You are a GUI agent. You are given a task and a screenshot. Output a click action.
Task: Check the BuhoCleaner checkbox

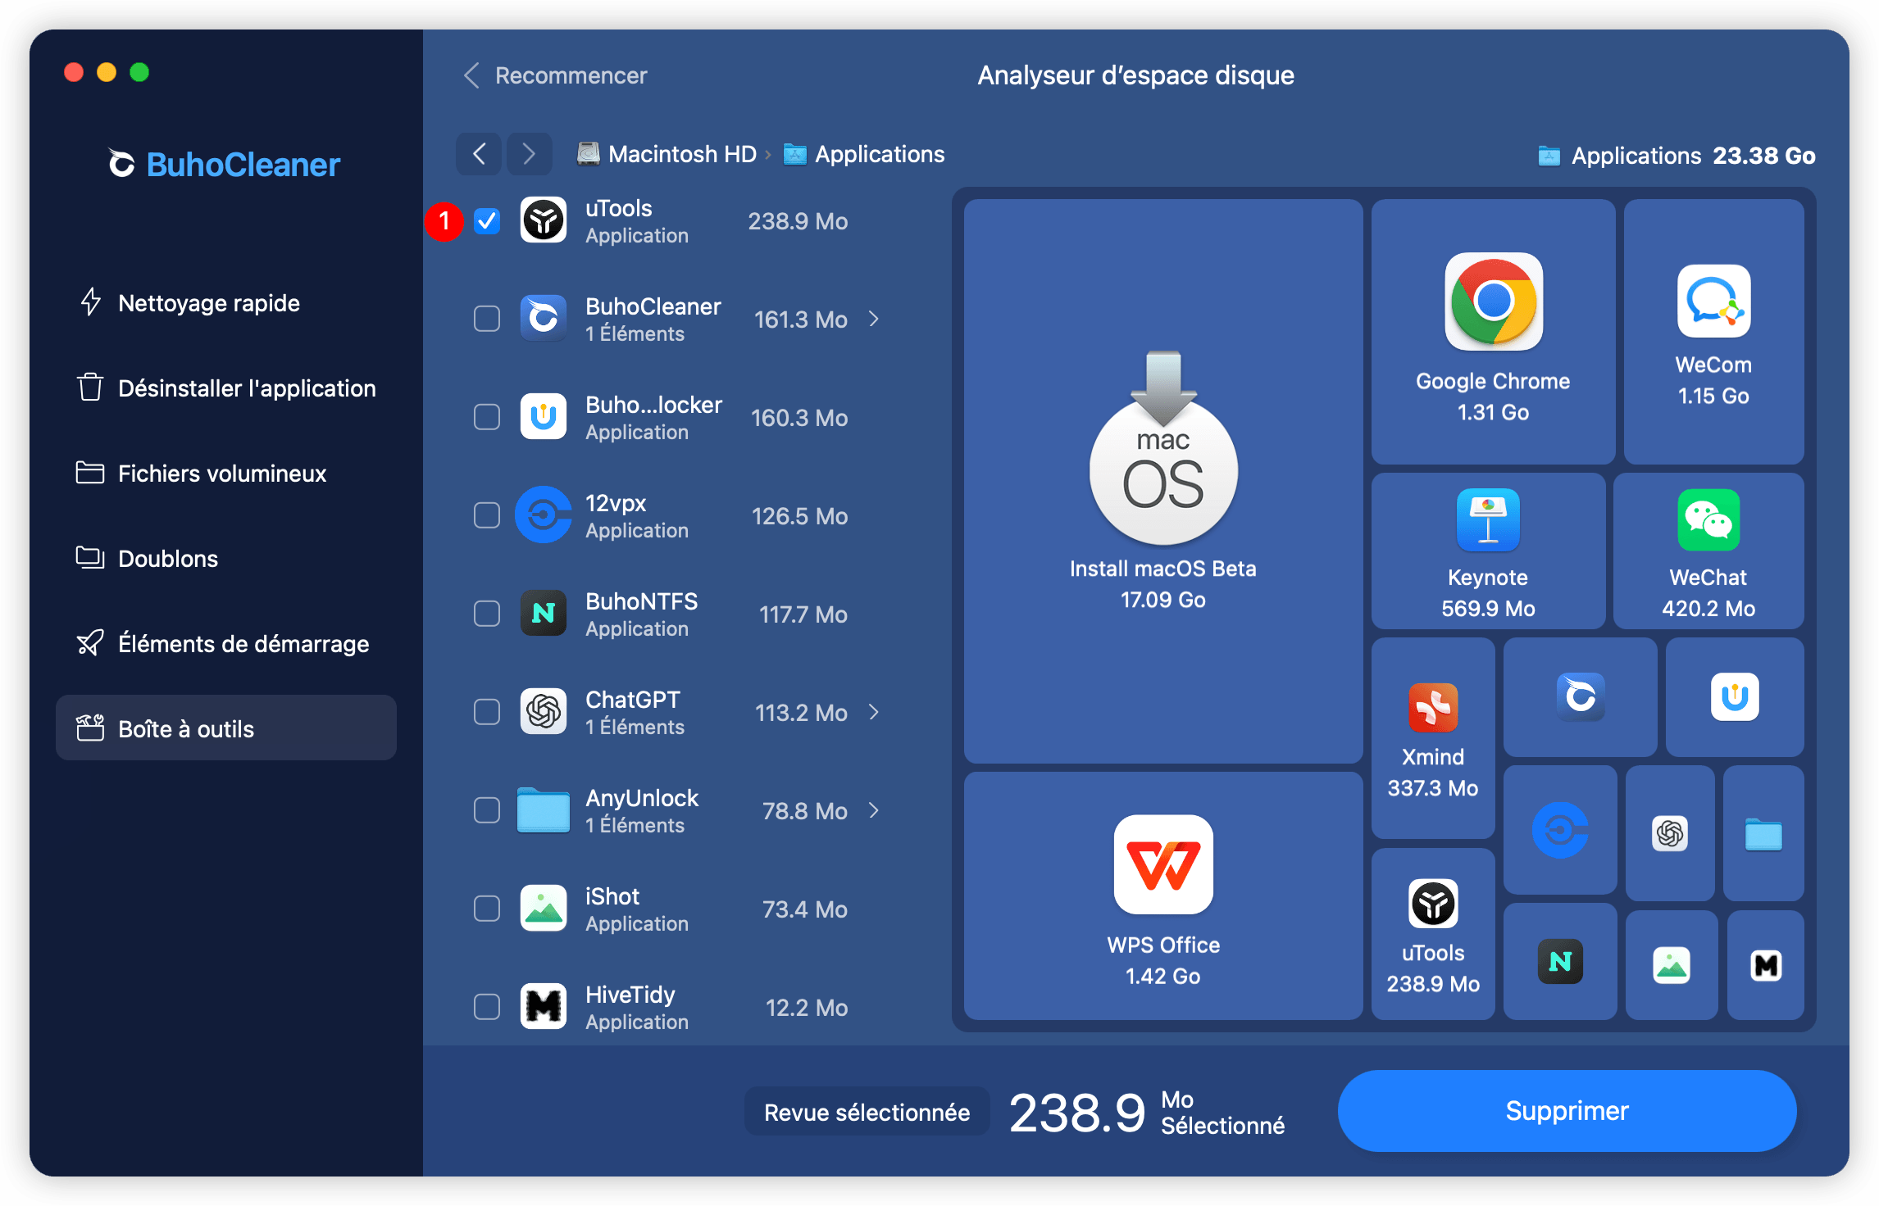click(x=487, y=319)
